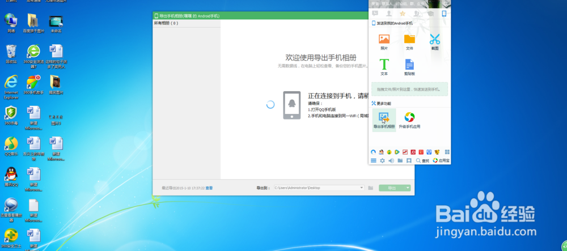Open the star Qzone tab in QQ panel
Viewport: 567px width, 251px height.
click(x=403, y=14)
